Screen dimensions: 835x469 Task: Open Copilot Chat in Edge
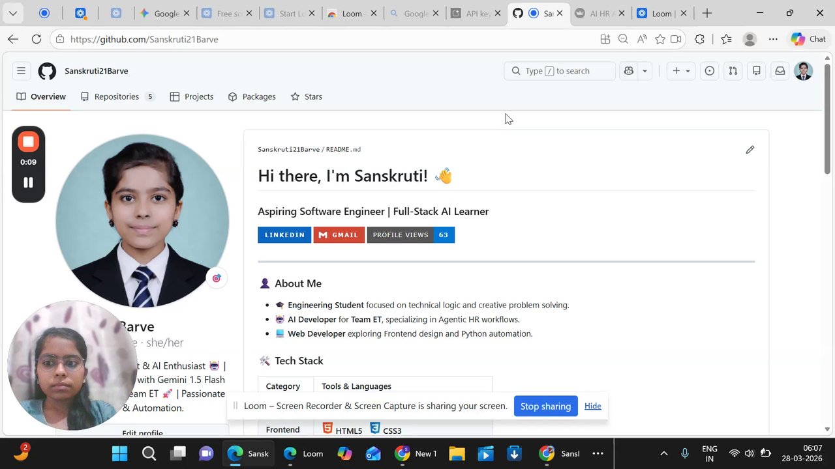(809, 39)
